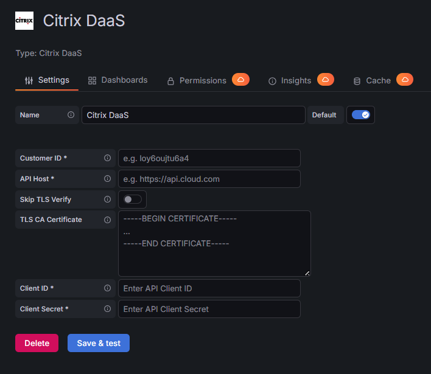Turn off the Default data source toggle
The image size is (431, 374).
(x=361, y=115)
